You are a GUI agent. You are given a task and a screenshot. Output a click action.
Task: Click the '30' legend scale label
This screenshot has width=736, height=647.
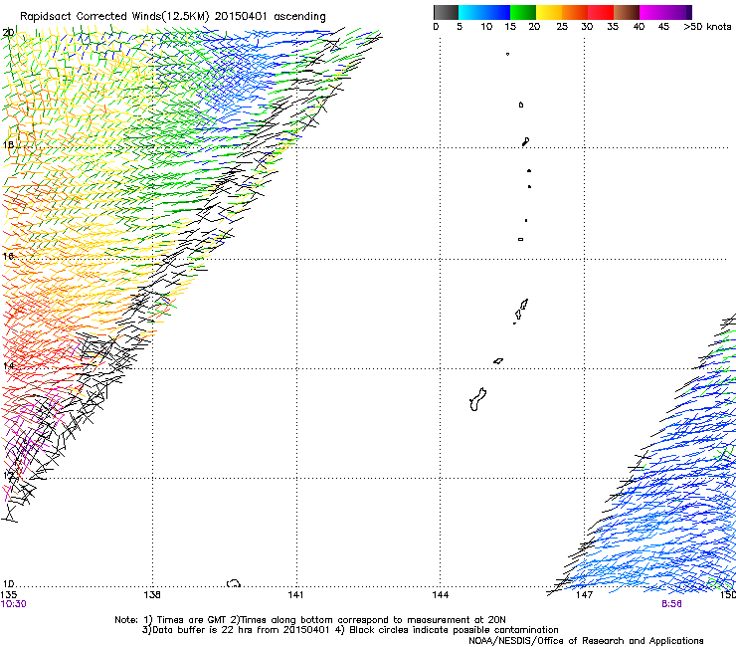click(587, 27)
